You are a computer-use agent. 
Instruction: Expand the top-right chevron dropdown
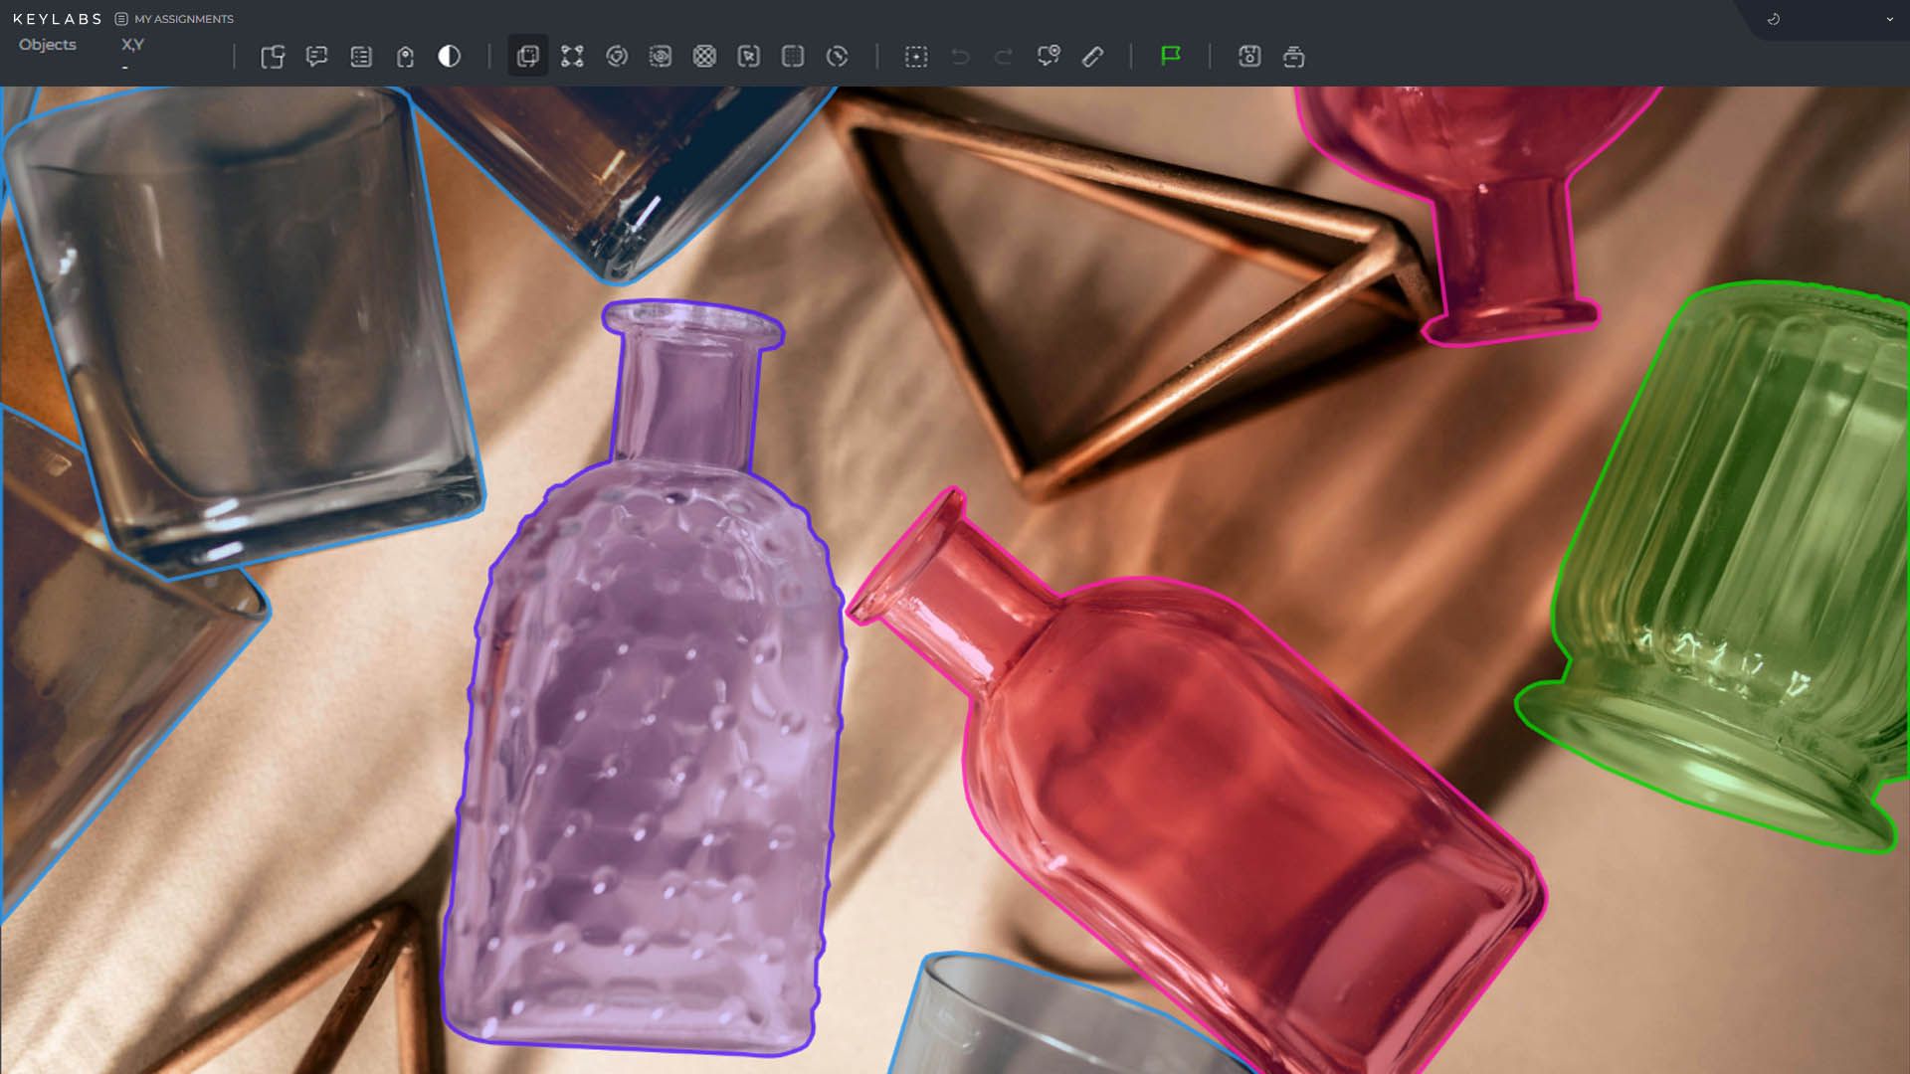click(1889, 19)
